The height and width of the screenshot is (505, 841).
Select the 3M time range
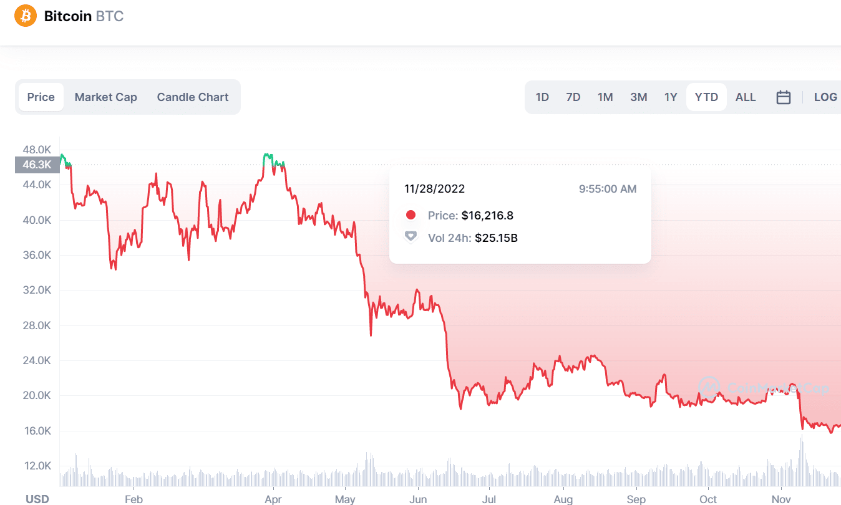[638, 97]
